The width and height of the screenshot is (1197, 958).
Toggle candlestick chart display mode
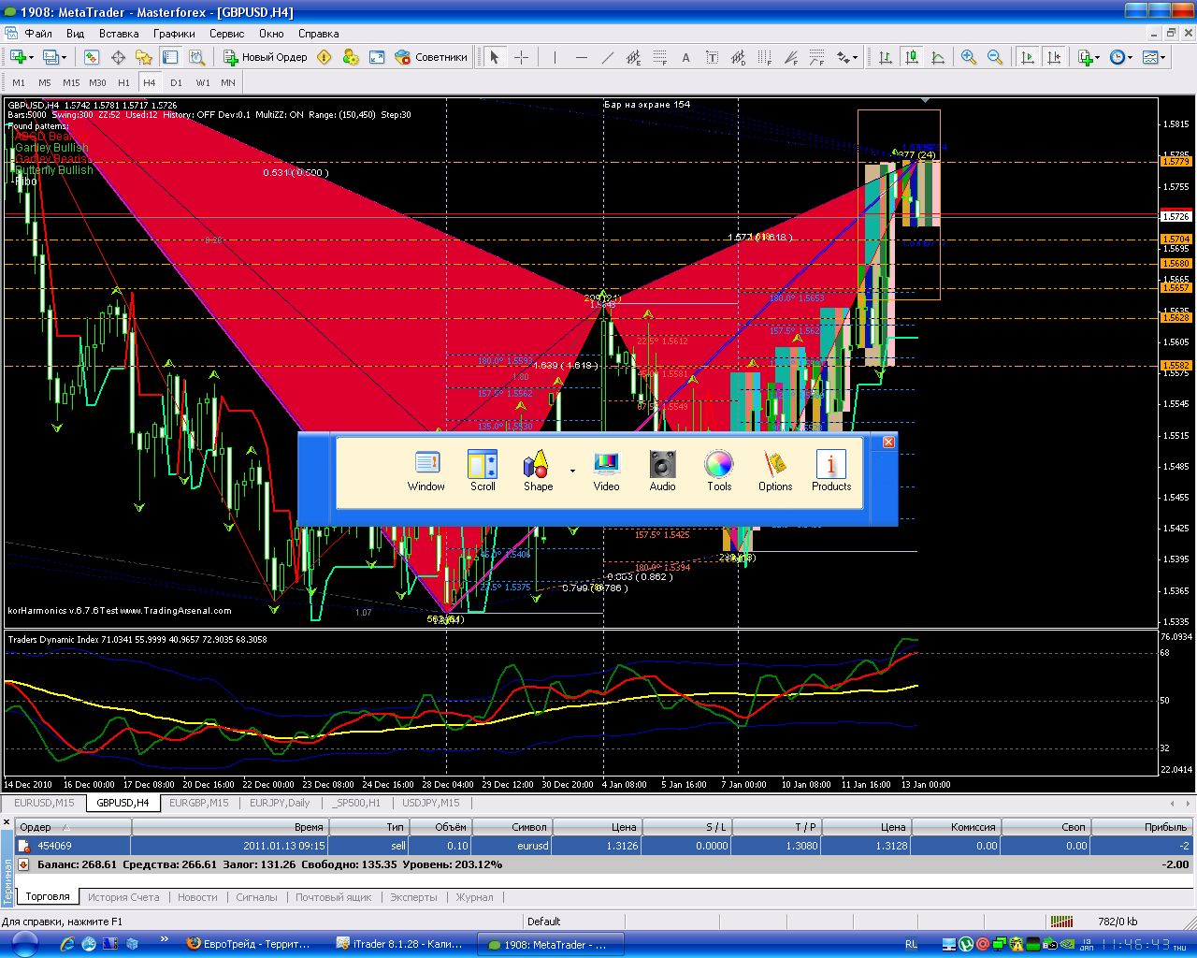coord(911,57)
